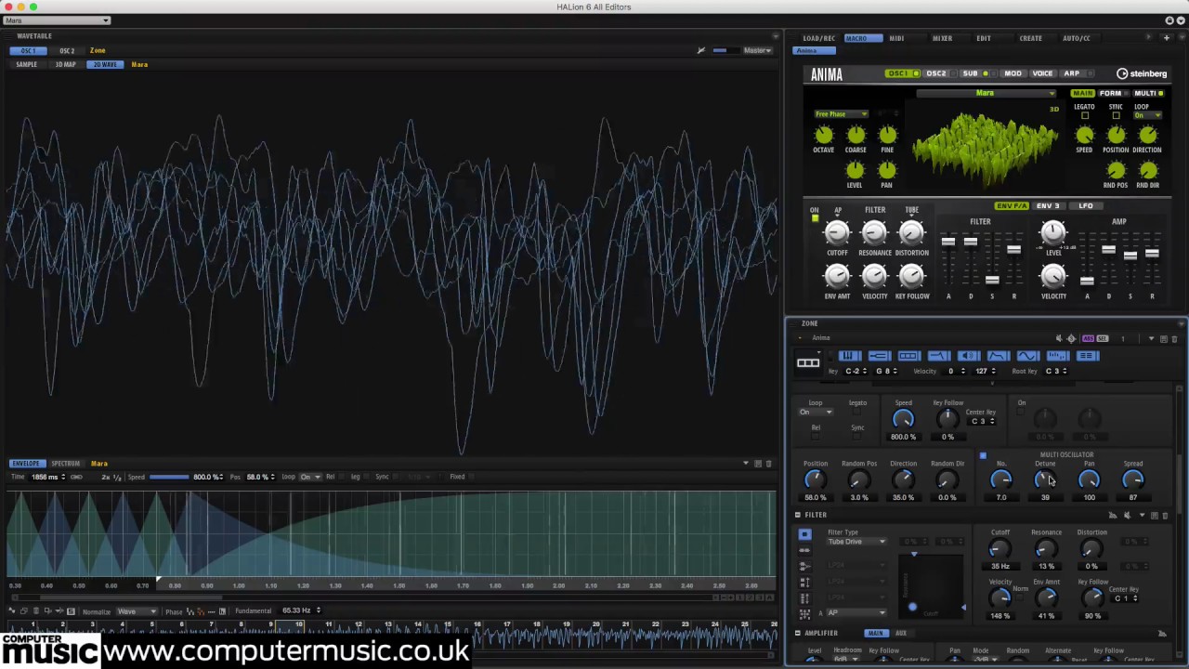Screen dimensions: 1189x669
Task: Show the zone filter section icon
Action: (x=938, y=356)
